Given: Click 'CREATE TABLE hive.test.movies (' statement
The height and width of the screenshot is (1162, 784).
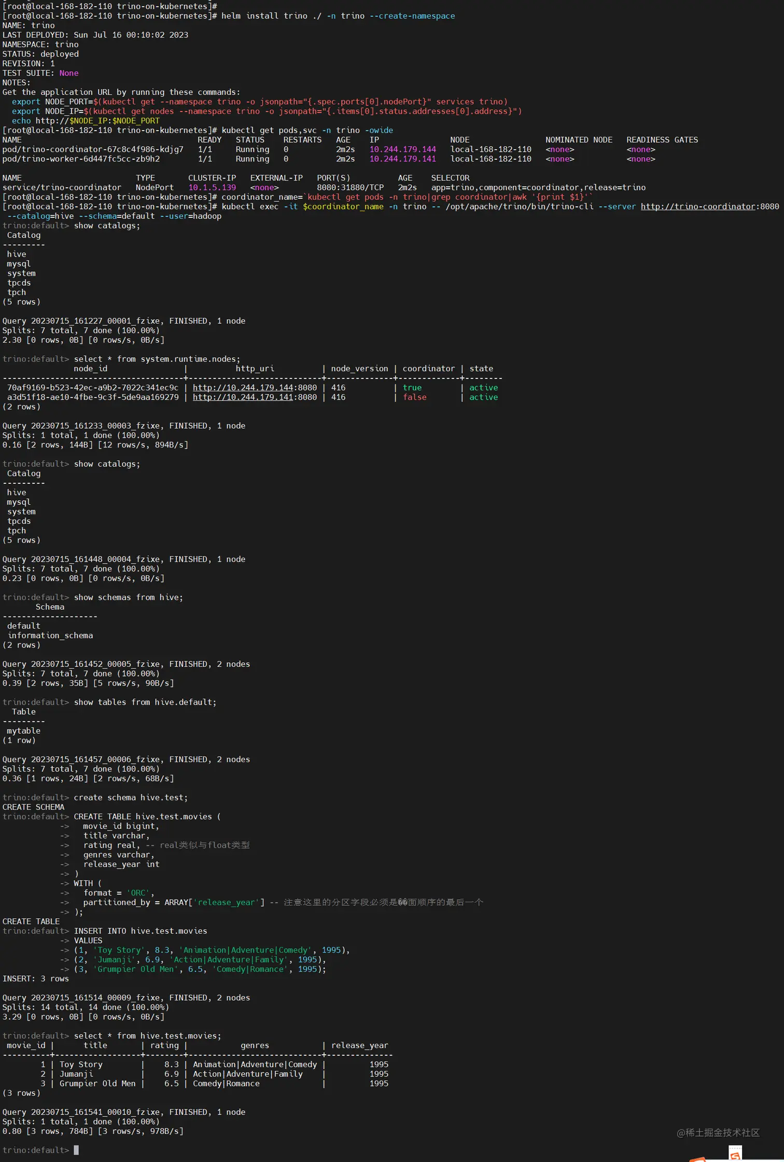Looking at the screenshot, I should tap(147, 816).
